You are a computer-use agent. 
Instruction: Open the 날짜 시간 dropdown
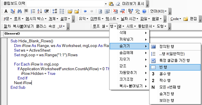click(x=129, y=19)
